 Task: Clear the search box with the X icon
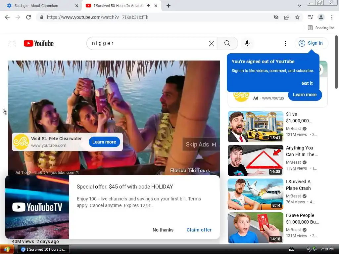point(212,43)
